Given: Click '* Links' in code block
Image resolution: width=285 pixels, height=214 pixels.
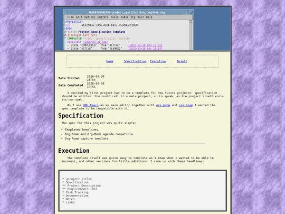Looking at the screenshot, I should coord(68,202).
